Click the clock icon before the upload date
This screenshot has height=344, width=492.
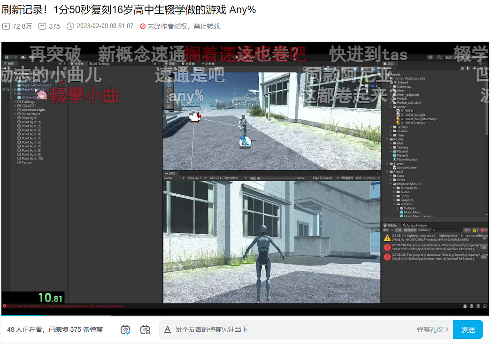pos(71,26)
